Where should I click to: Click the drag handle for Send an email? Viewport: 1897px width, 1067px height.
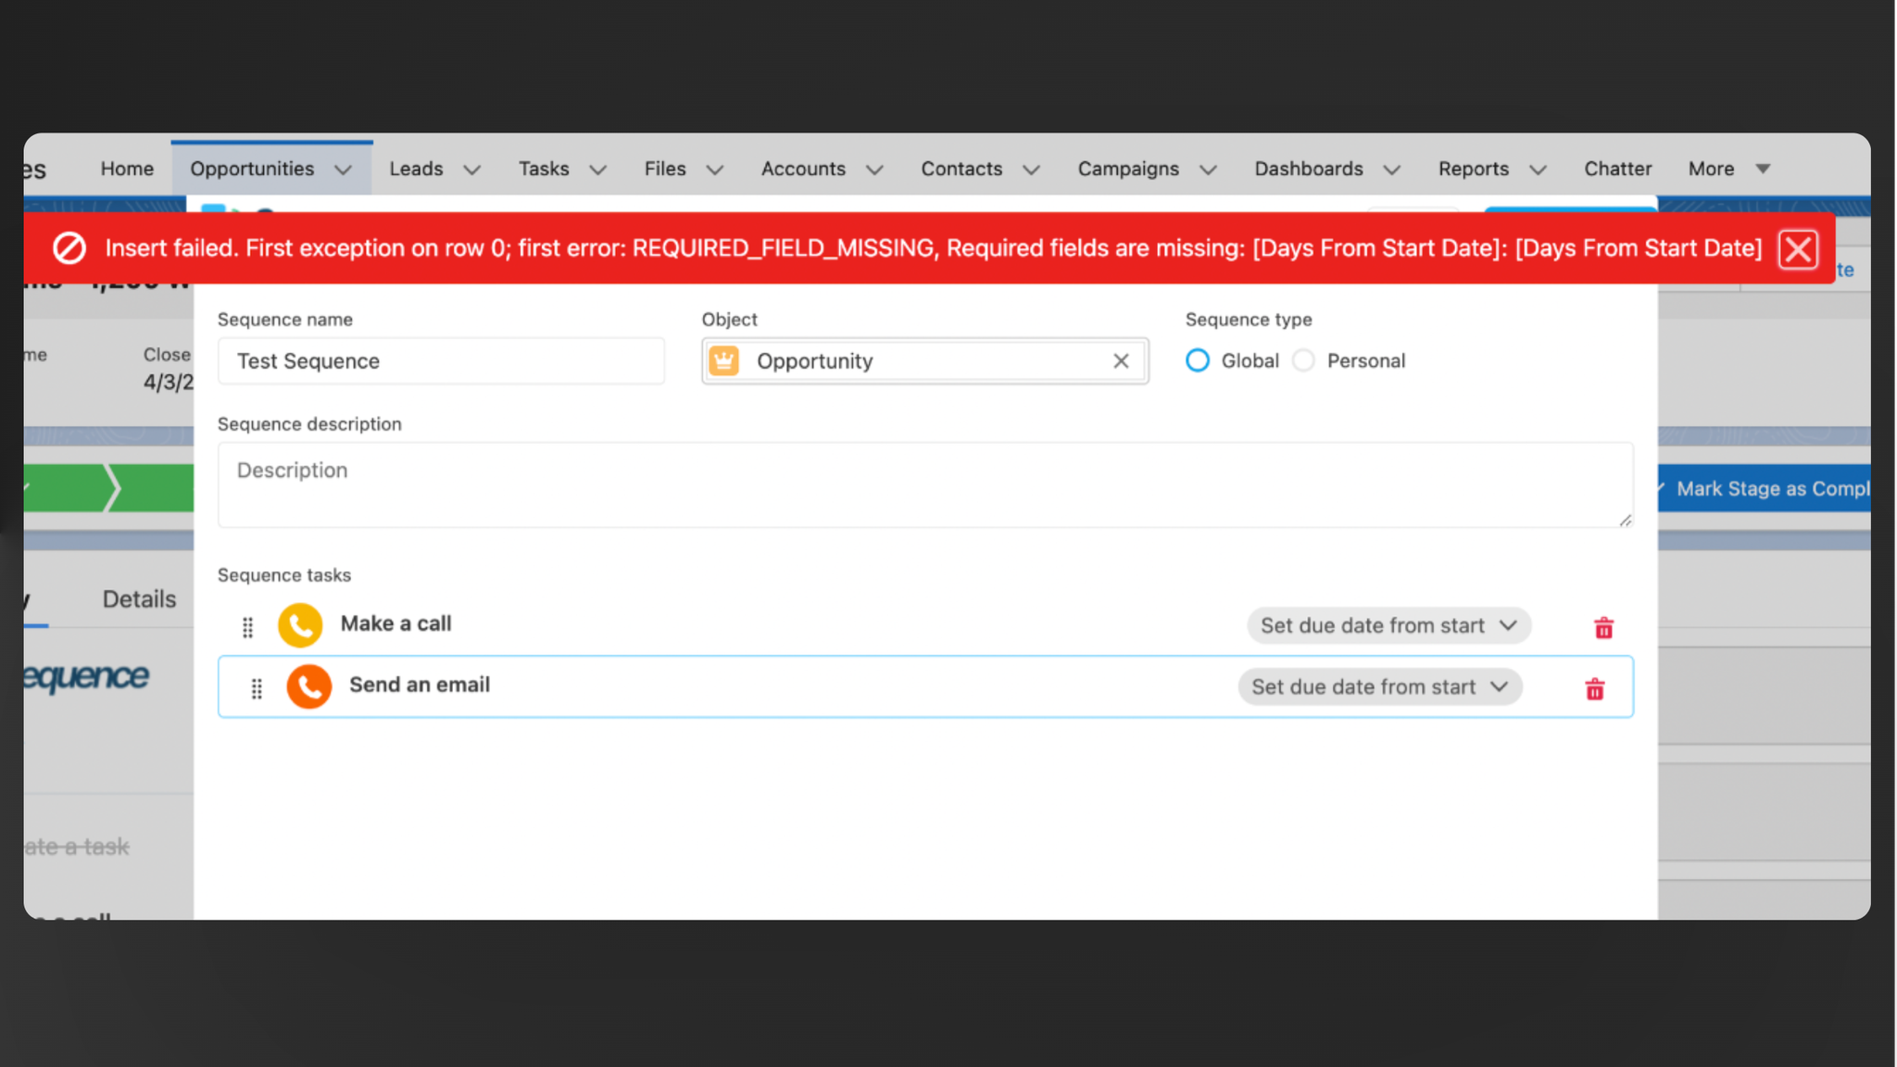[x=257, y=688]
